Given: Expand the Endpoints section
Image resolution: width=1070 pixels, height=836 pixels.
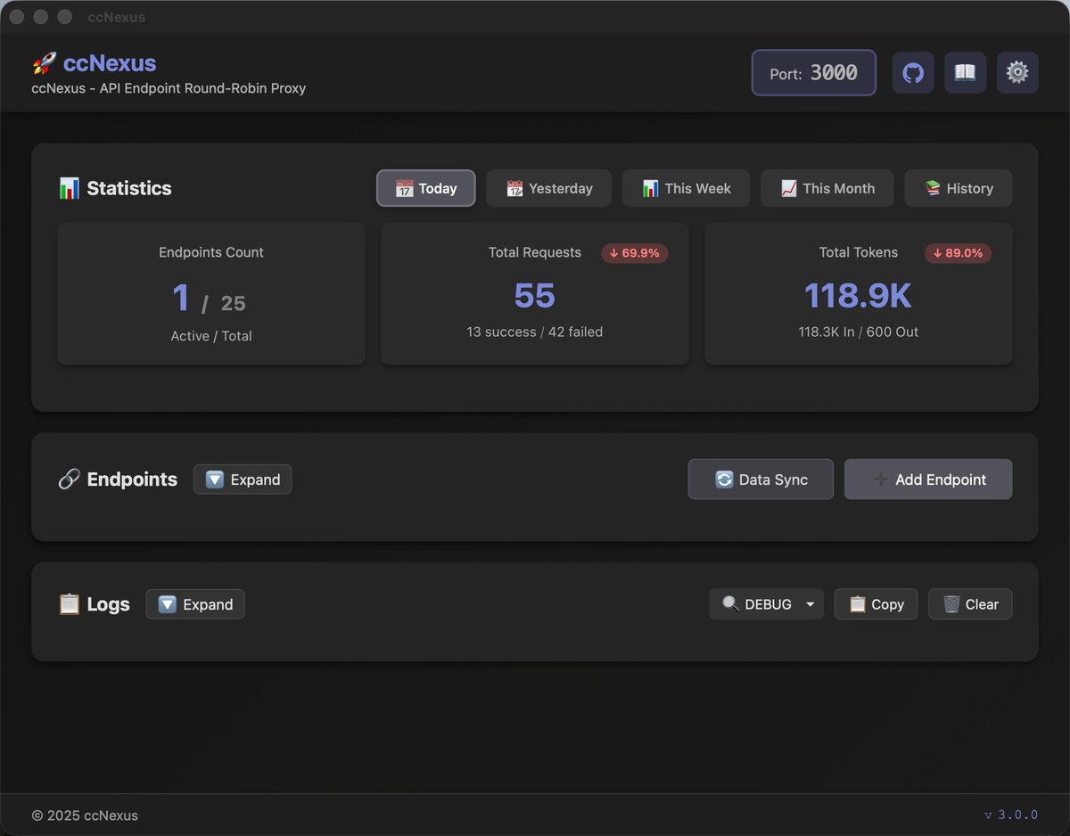Looking at the screenshot, I should tap(243, 479).
